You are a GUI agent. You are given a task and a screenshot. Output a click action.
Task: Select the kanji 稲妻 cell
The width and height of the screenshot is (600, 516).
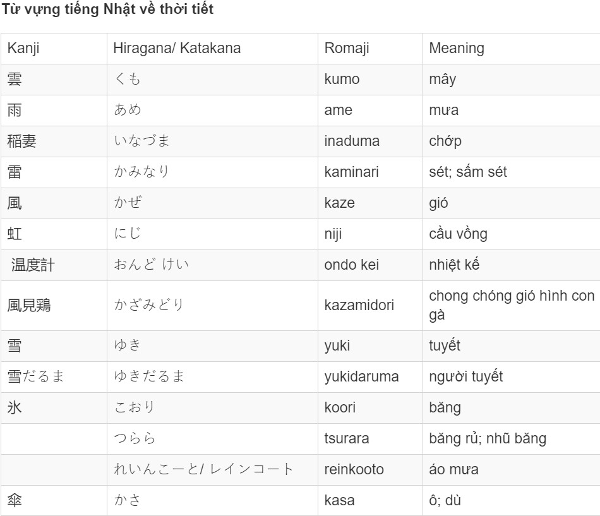[x=54, y=141]
